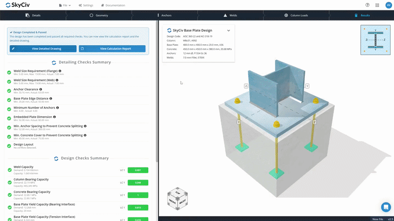Click info icon beside Minimum Number of Anchors
This screenshot has width=394, height=221.
tap(58, 108)
